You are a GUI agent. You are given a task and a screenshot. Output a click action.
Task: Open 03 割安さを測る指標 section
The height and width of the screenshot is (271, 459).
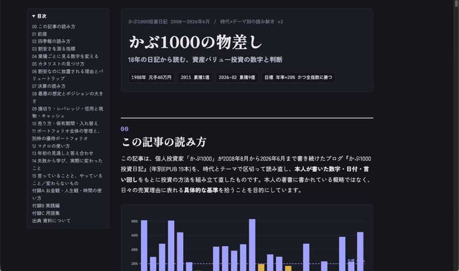(54, 49)
